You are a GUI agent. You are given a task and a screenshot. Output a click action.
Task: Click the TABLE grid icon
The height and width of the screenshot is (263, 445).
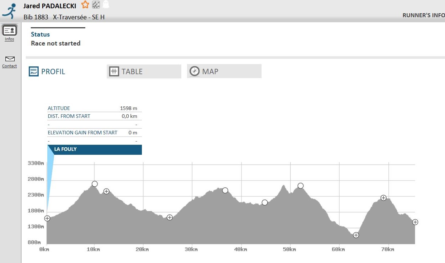pyautogui.click(x=114, y=71)
